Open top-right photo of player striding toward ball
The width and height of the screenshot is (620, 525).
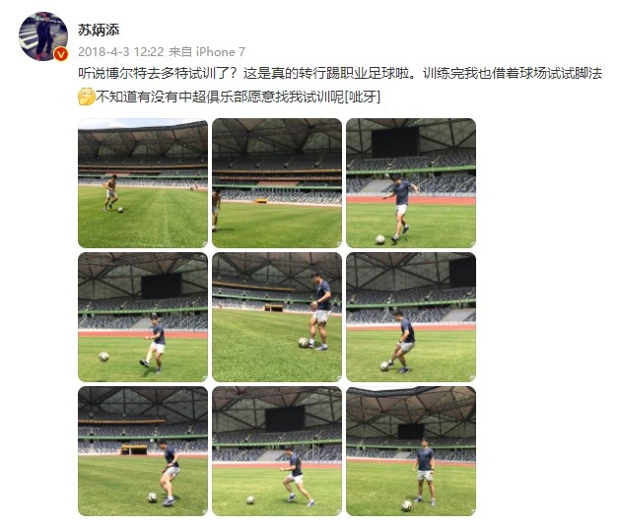411,183
